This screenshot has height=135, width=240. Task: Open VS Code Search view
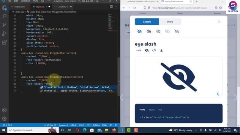coord(4,16)
